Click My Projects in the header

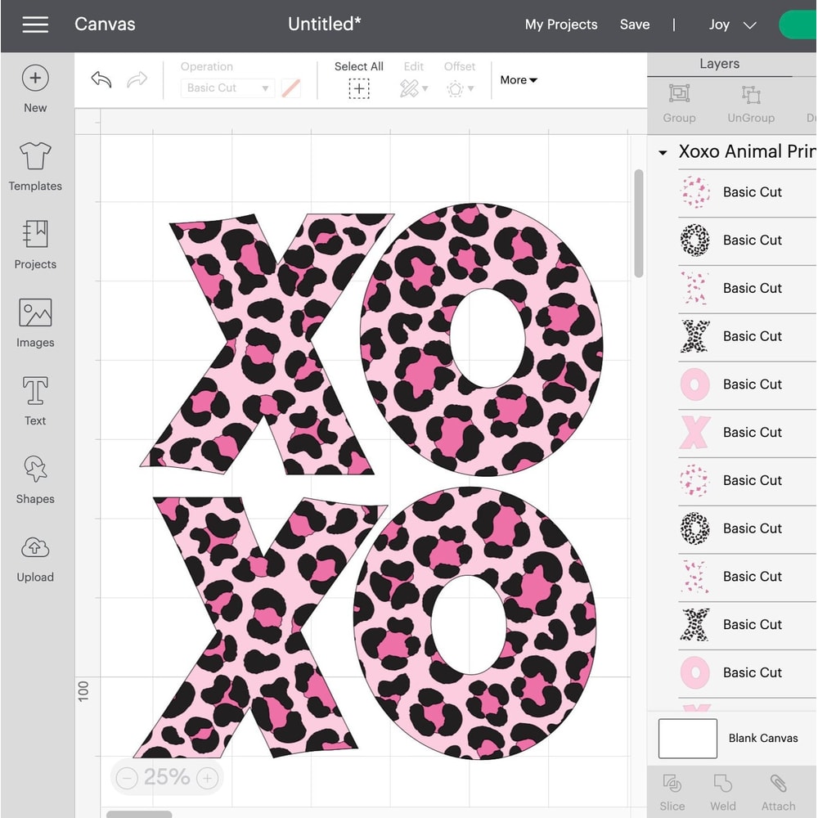click(x=561, y=25)
